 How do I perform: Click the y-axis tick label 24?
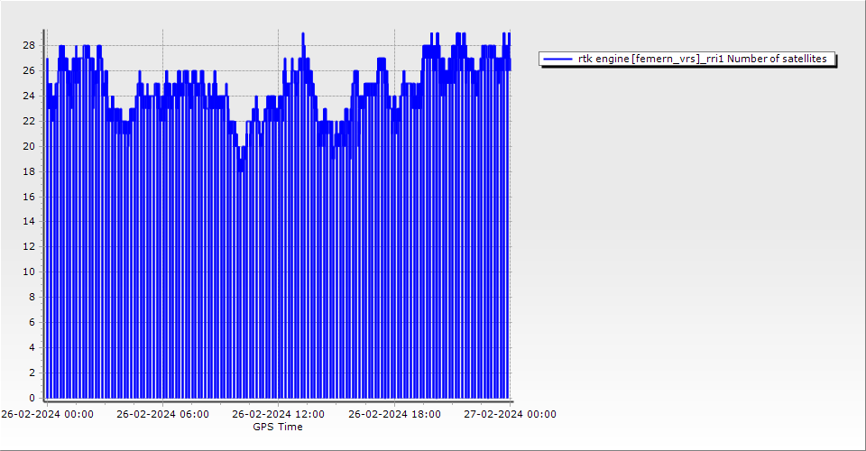tap(29, 96)
